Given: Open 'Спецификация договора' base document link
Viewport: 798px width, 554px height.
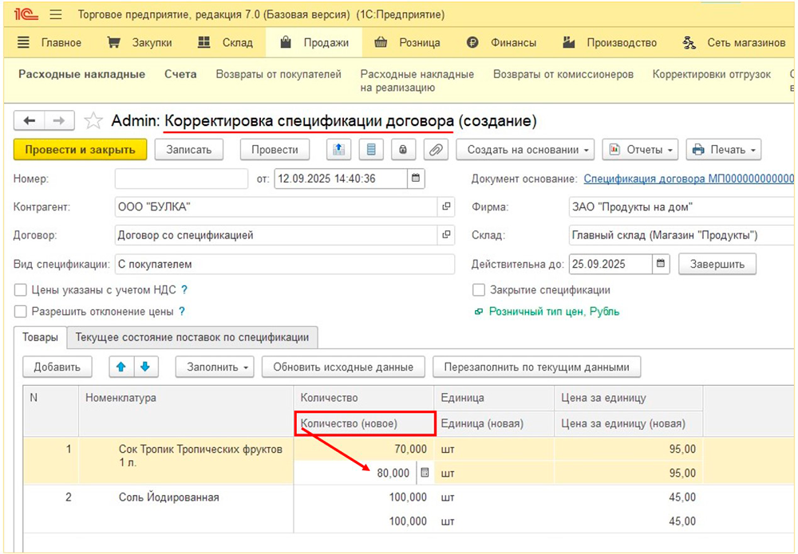Looking at the screenshot, I should [689, 179].
